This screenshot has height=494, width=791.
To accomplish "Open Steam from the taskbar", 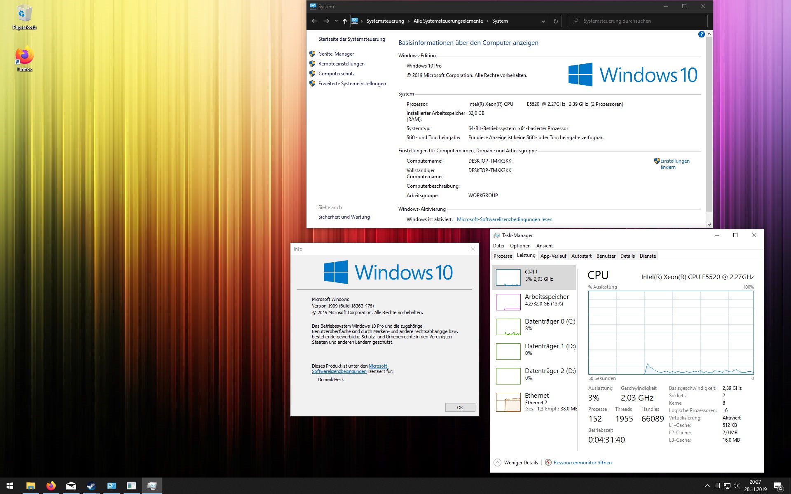I will 91,486.
